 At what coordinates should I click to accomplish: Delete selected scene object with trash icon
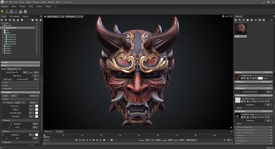(x=40, y=20)
